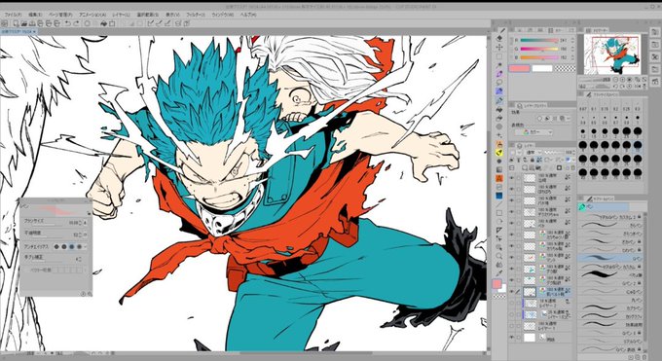Open the アニメーション menu
The image size is (662, 361).
tap(92, 15)
